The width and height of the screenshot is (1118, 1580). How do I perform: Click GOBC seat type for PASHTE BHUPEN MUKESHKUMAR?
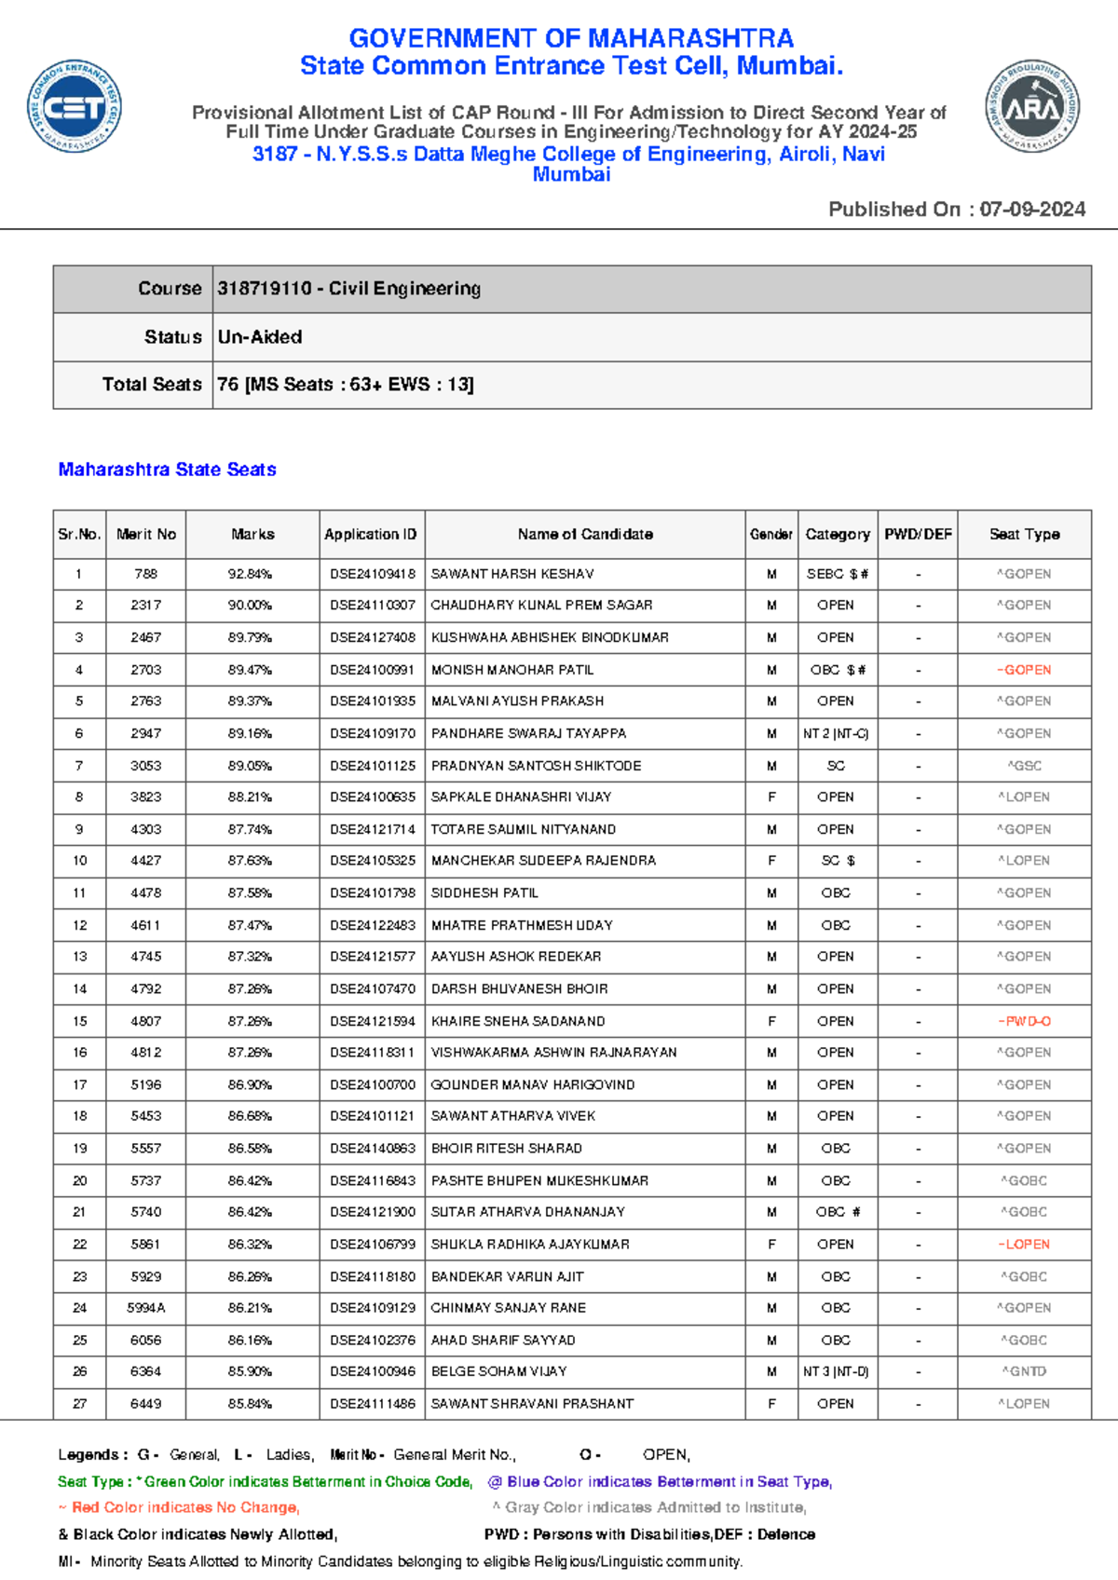coord(1024,1180)
